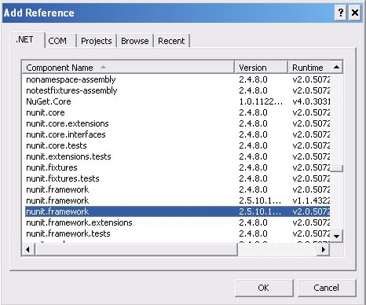Click the sort arrow beside Component Name

coord(103,67)
